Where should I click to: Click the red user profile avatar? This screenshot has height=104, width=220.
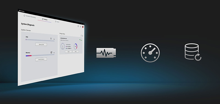(83, 27)
